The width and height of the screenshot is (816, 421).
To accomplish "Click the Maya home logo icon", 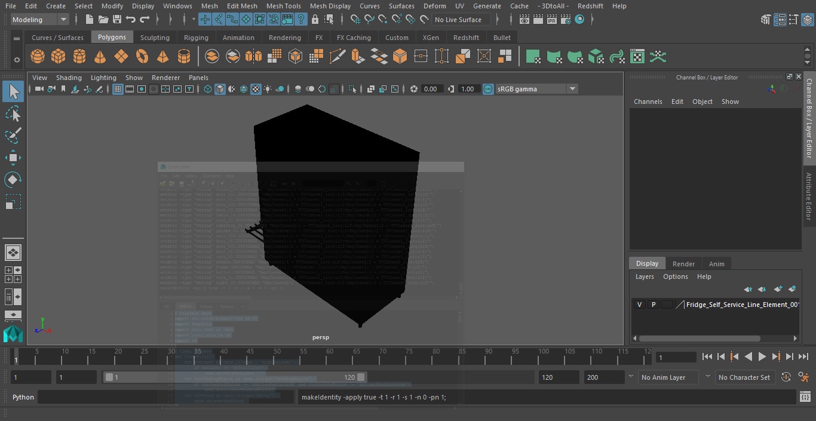I will (13, 334).
